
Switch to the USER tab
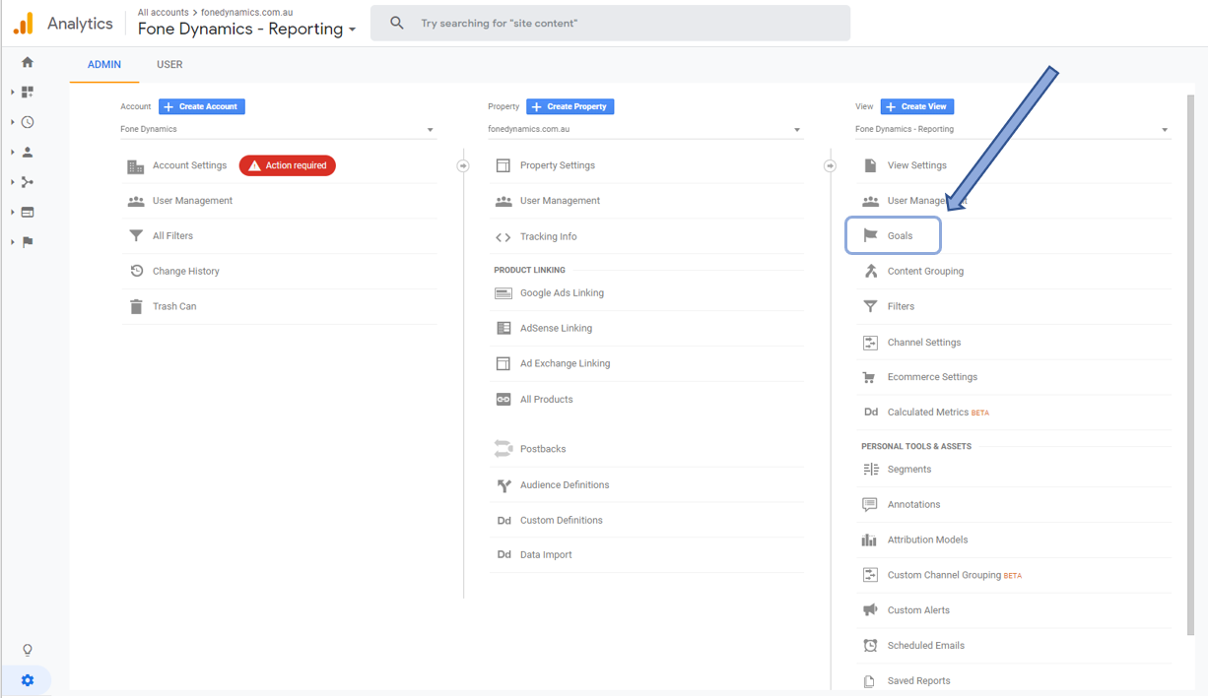coord(169,65)
